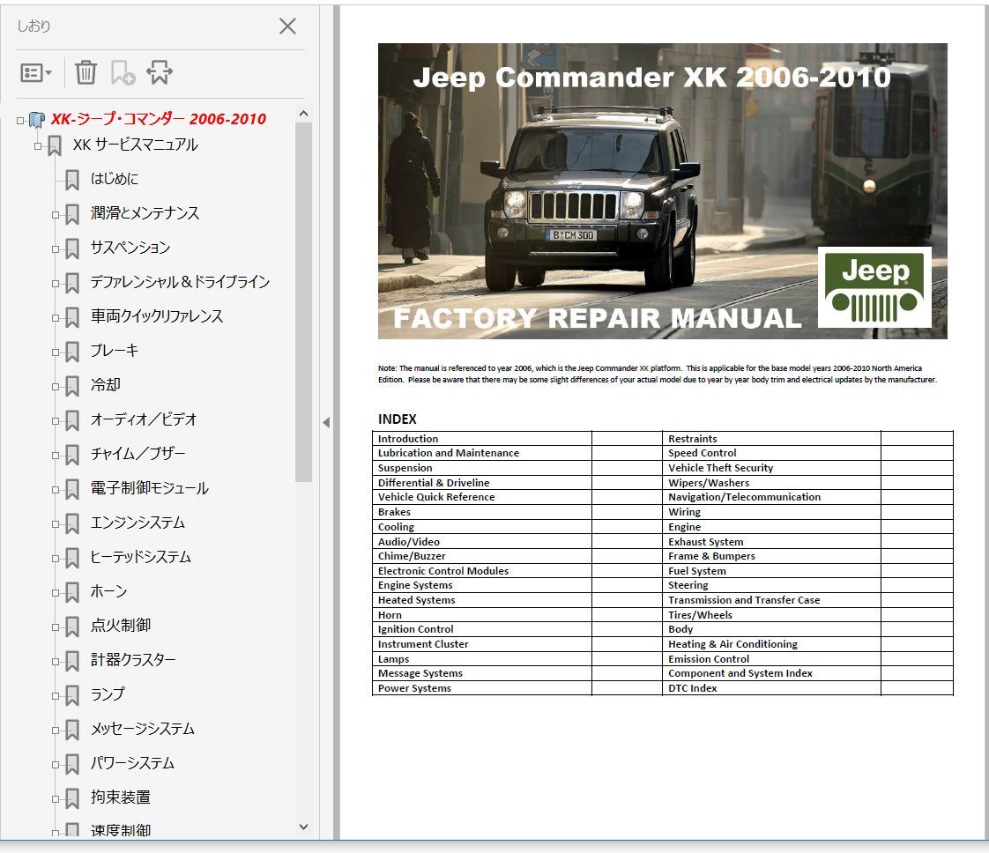989x853 pixels.
Task: Expand the 潤滑とメンテナンス bookmark
Action: click(56, 215)
